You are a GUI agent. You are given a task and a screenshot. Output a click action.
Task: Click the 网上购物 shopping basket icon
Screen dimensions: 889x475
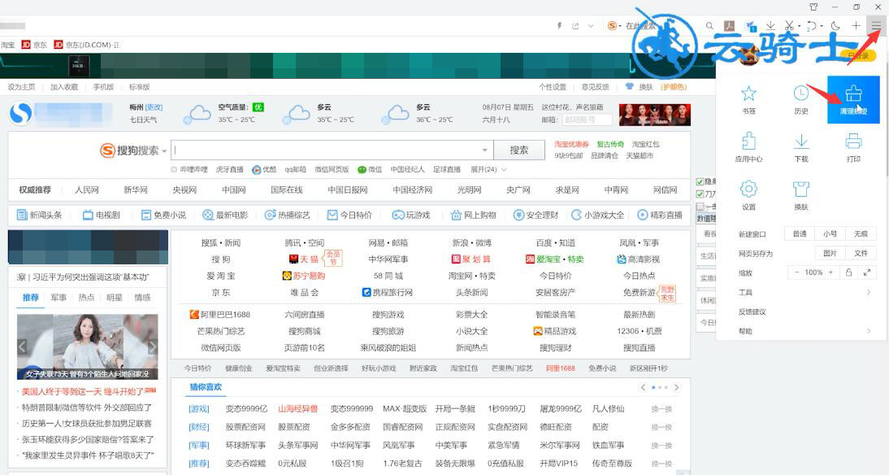[x=456, y=215]
